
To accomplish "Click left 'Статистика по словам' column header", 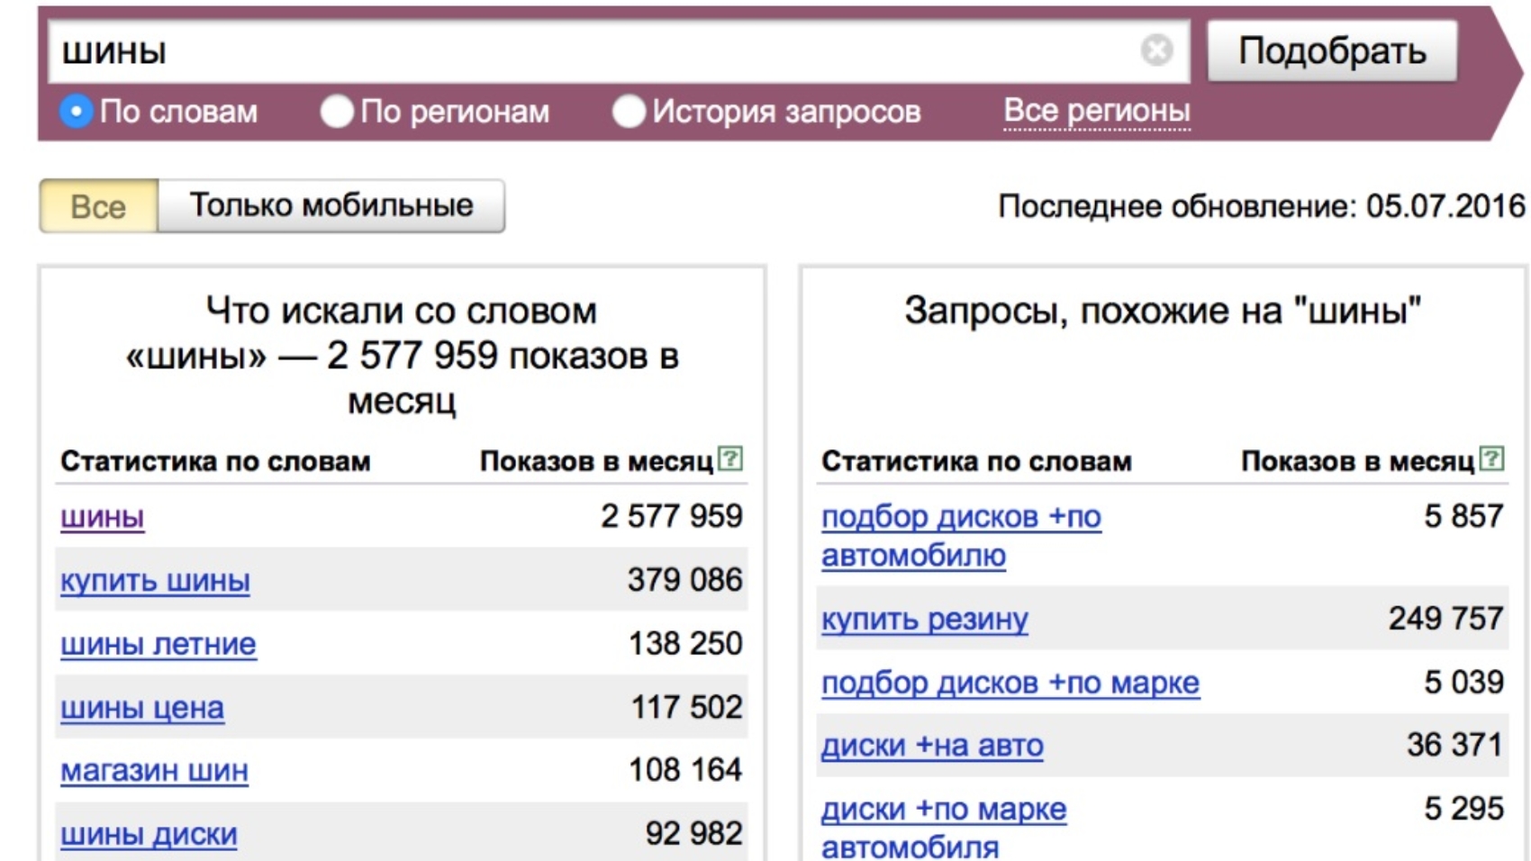I will click(215, 461).
